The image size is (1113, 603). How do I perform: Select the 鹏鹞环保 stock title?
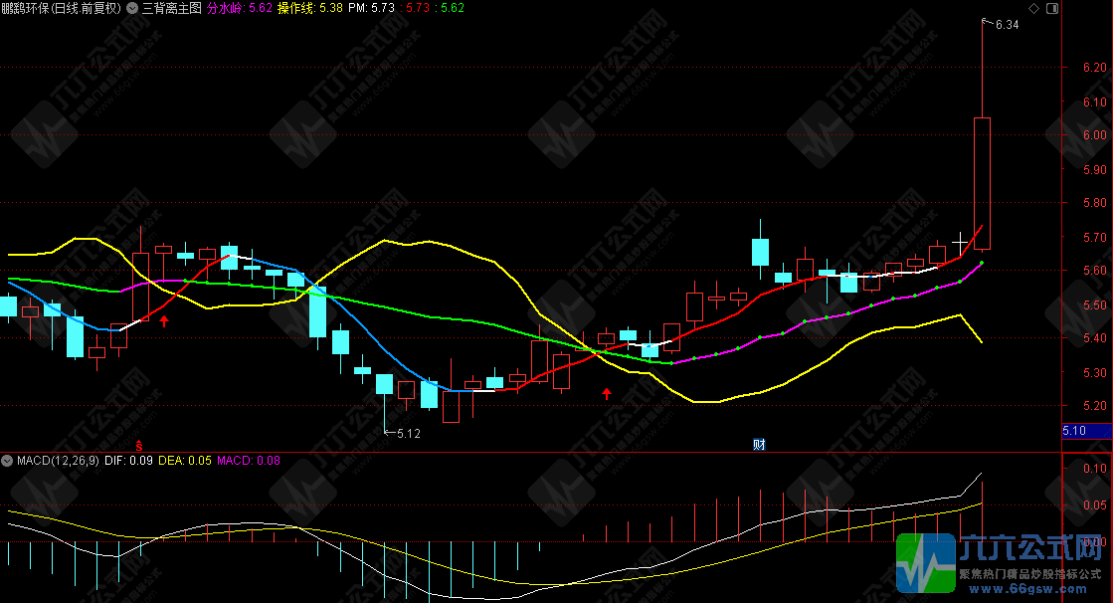[x=61, y=8]
